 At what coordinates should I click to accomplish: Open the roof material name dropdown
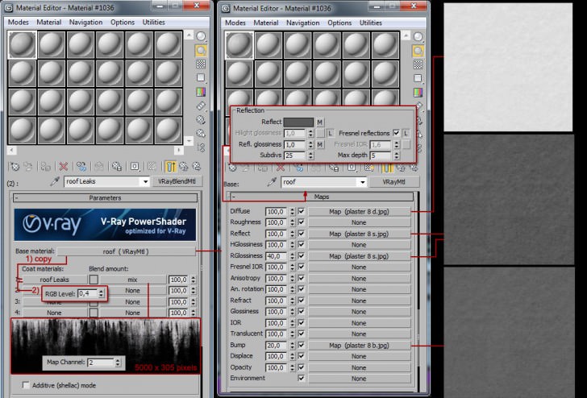362,182
